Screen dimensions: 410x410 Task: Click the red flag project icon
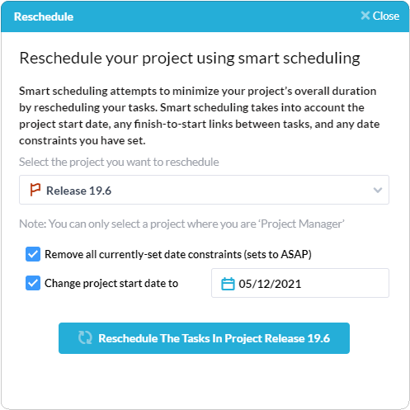pyautogui.click(x=35, y=190)
